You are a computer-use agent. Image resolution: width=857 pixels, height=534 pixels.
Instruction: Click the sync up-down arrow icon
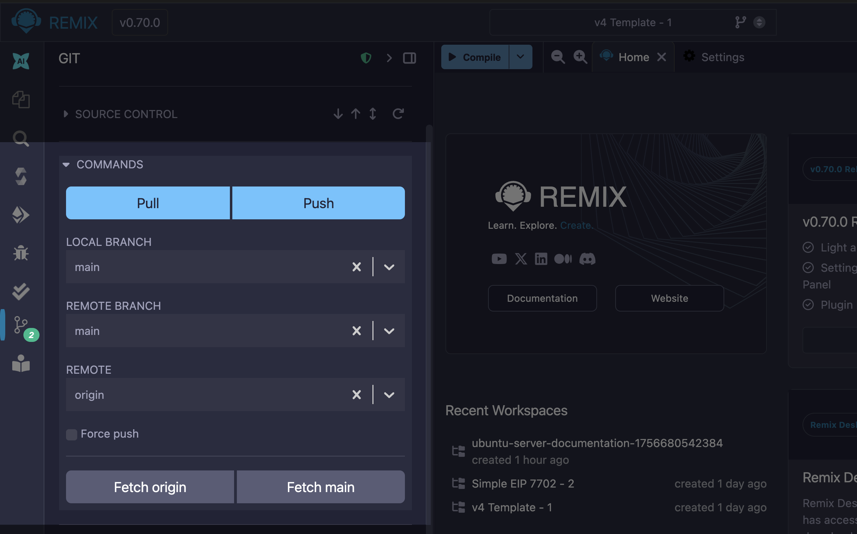click(373, 114)
